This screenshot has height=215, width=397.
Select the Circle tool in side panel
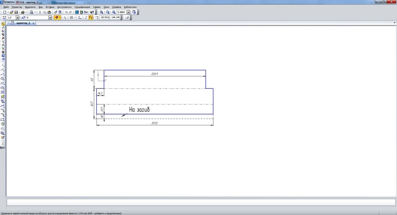coord(3,79)
